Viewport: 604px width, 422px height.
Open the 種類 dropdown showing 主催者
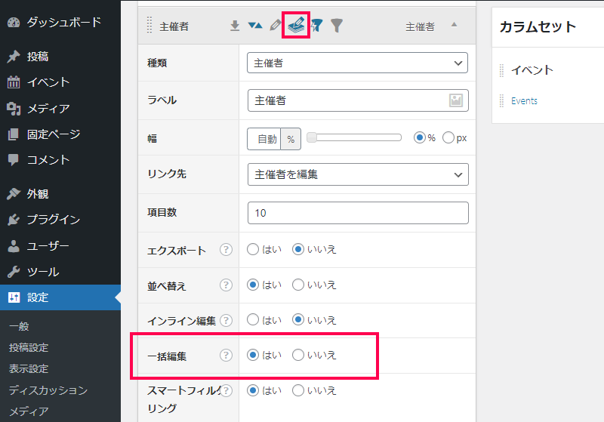357,63
